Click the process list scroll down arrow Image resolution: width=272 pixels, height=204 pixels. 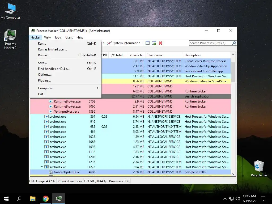coord(233,174)
